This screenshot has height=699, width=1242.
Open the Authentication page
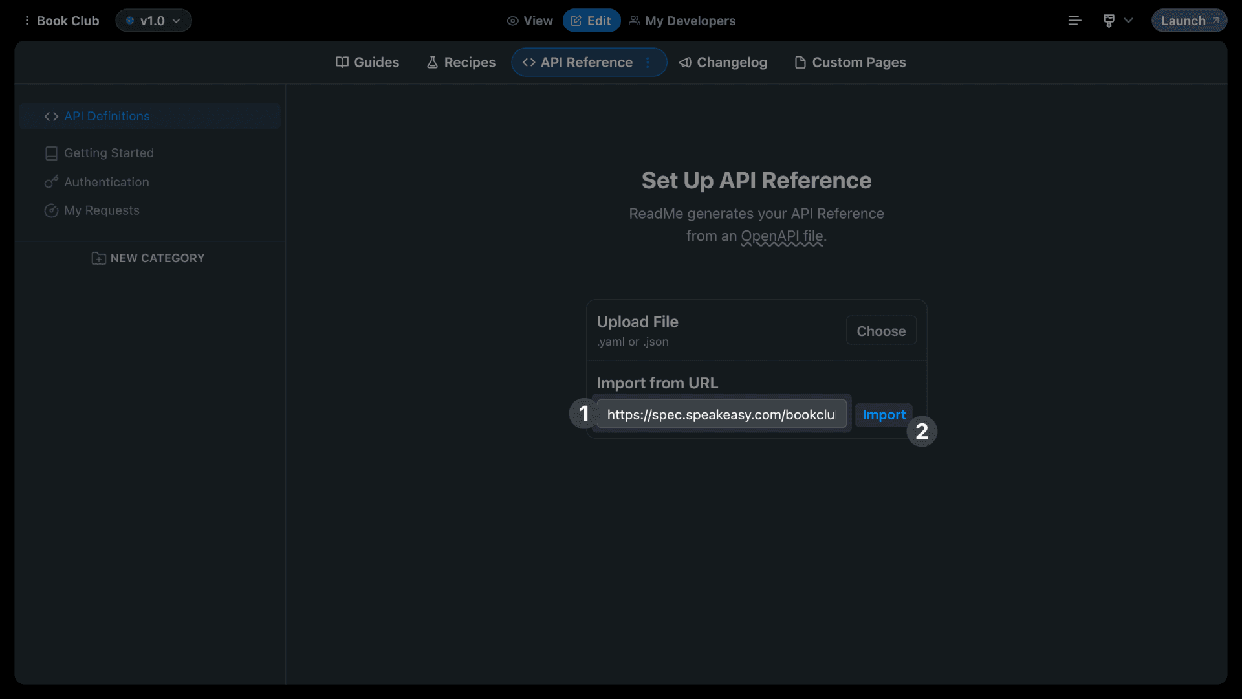pyautogui.click(x=107, y=182)
